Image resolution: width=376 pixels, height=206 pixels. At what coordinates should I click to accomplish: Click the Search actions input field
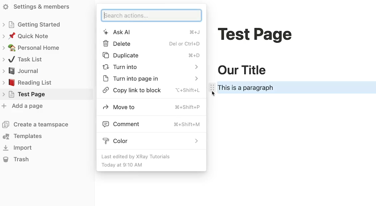(x=151, y=16)
